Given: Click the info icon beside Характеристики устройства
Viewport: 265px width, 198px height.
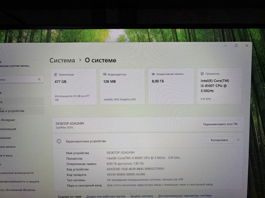Looking at the screenshot, I should [59, 141].
